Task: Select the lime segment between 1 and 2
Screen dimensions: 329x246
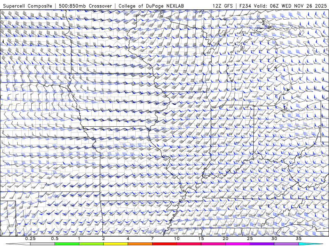Action: [91, 244]
